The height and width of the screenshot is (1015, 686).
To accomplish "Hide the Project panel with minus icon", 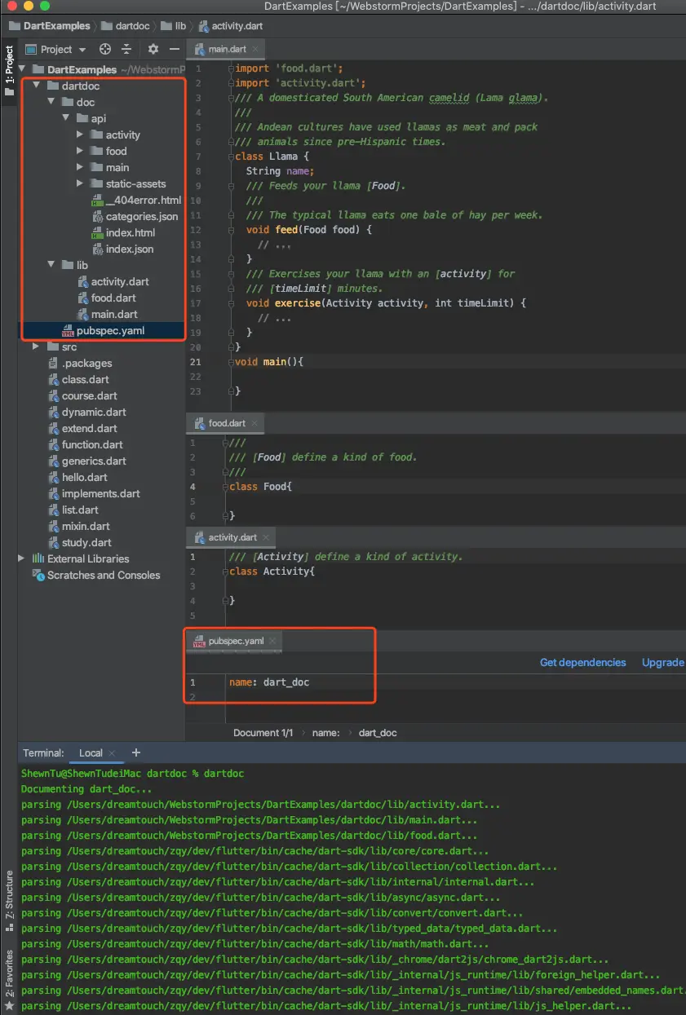I will (x=174, y=49).
